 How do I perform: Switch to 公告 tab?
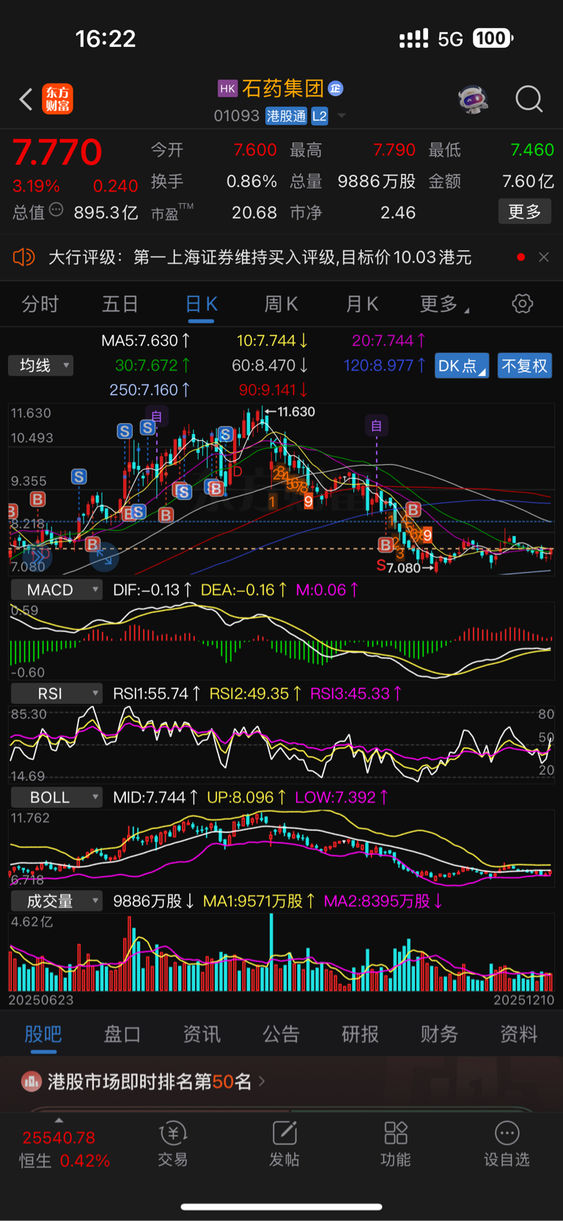point(281,1033)
